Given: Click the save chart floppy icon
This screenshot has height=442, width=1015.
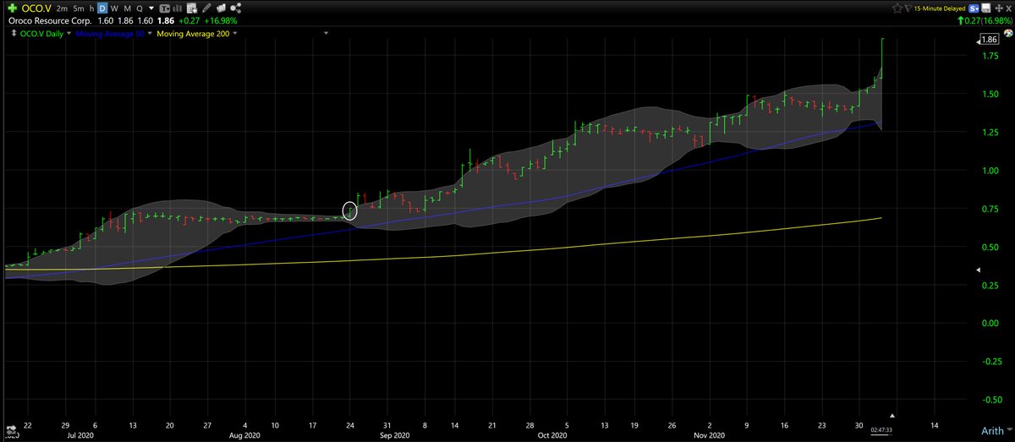Looking at the screenshot, I should coord(985,8).
